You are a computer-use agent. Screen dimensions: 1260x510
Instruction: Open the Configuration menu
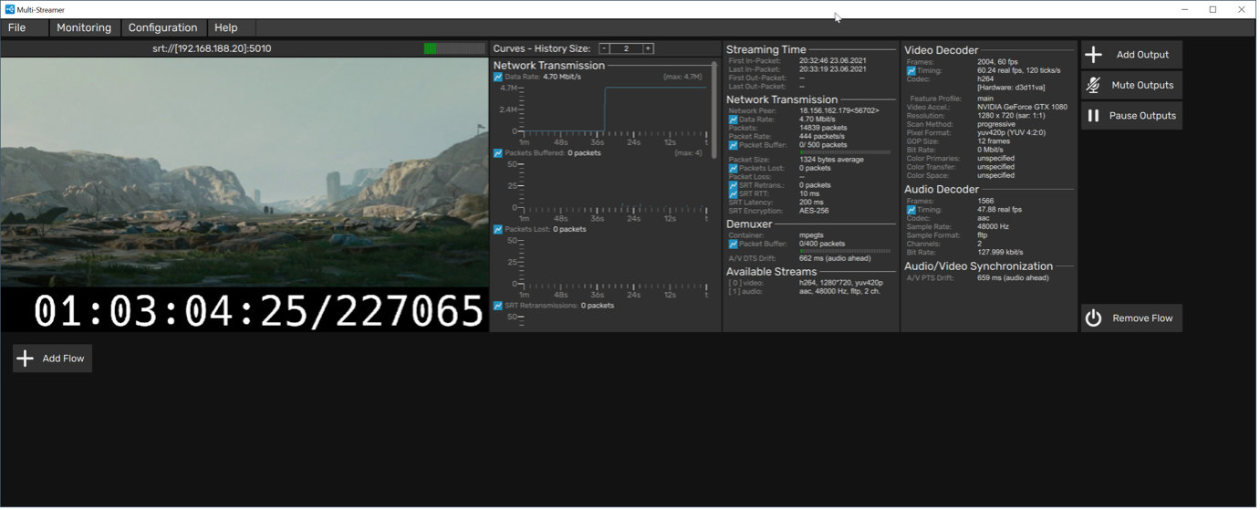click(162, 27)
